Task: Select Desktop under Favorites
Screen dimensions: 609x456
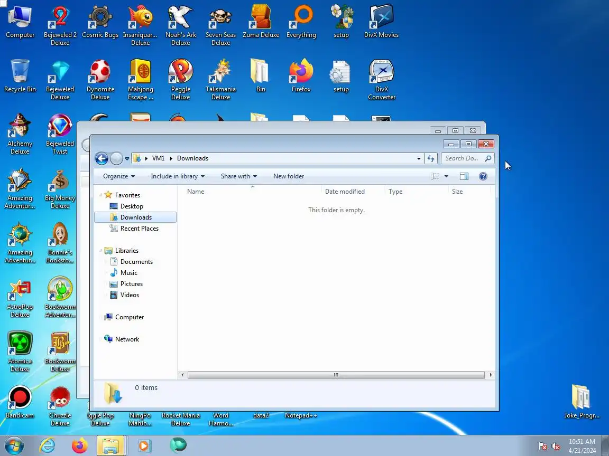Action: coord(132,206)
